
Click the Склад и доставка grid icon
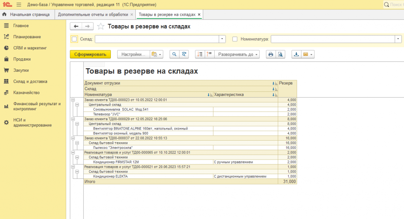coord(6,81)
